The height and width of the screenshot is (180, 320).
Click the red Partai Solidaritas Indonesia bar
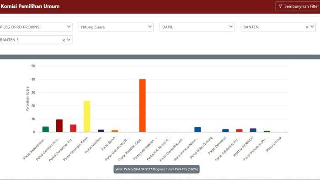[239, 131]
